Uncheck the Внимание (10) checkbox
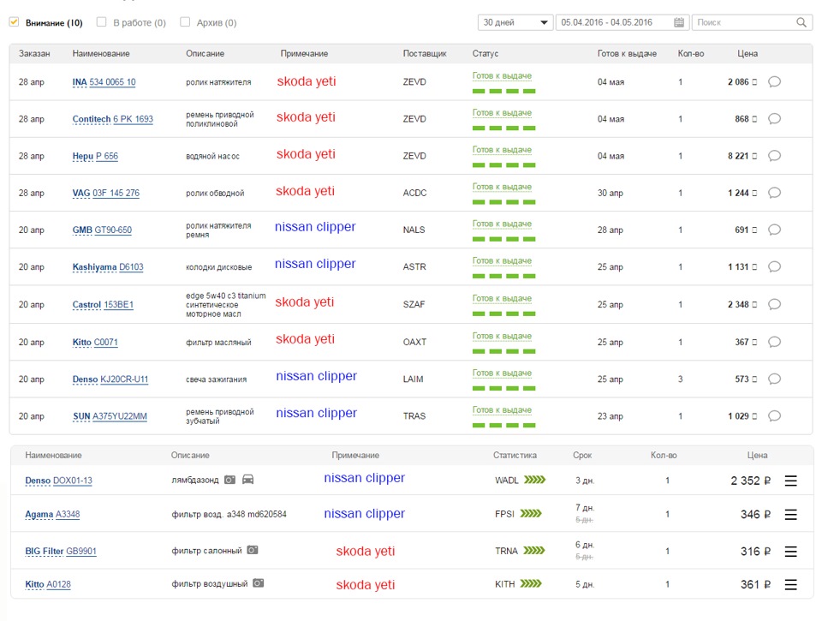This screenshot has height=621, width=822. 15,22
